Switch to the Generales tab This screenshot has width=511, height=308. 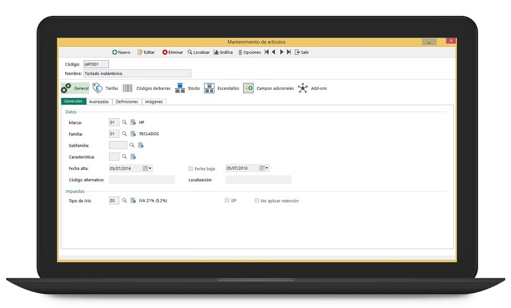pyautogui.click(x=73, y=101)
